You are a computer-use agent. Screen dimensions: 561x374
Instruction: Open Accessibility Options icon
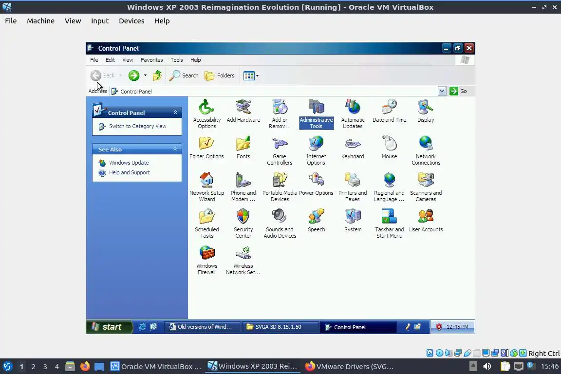[x=207, y=114]
